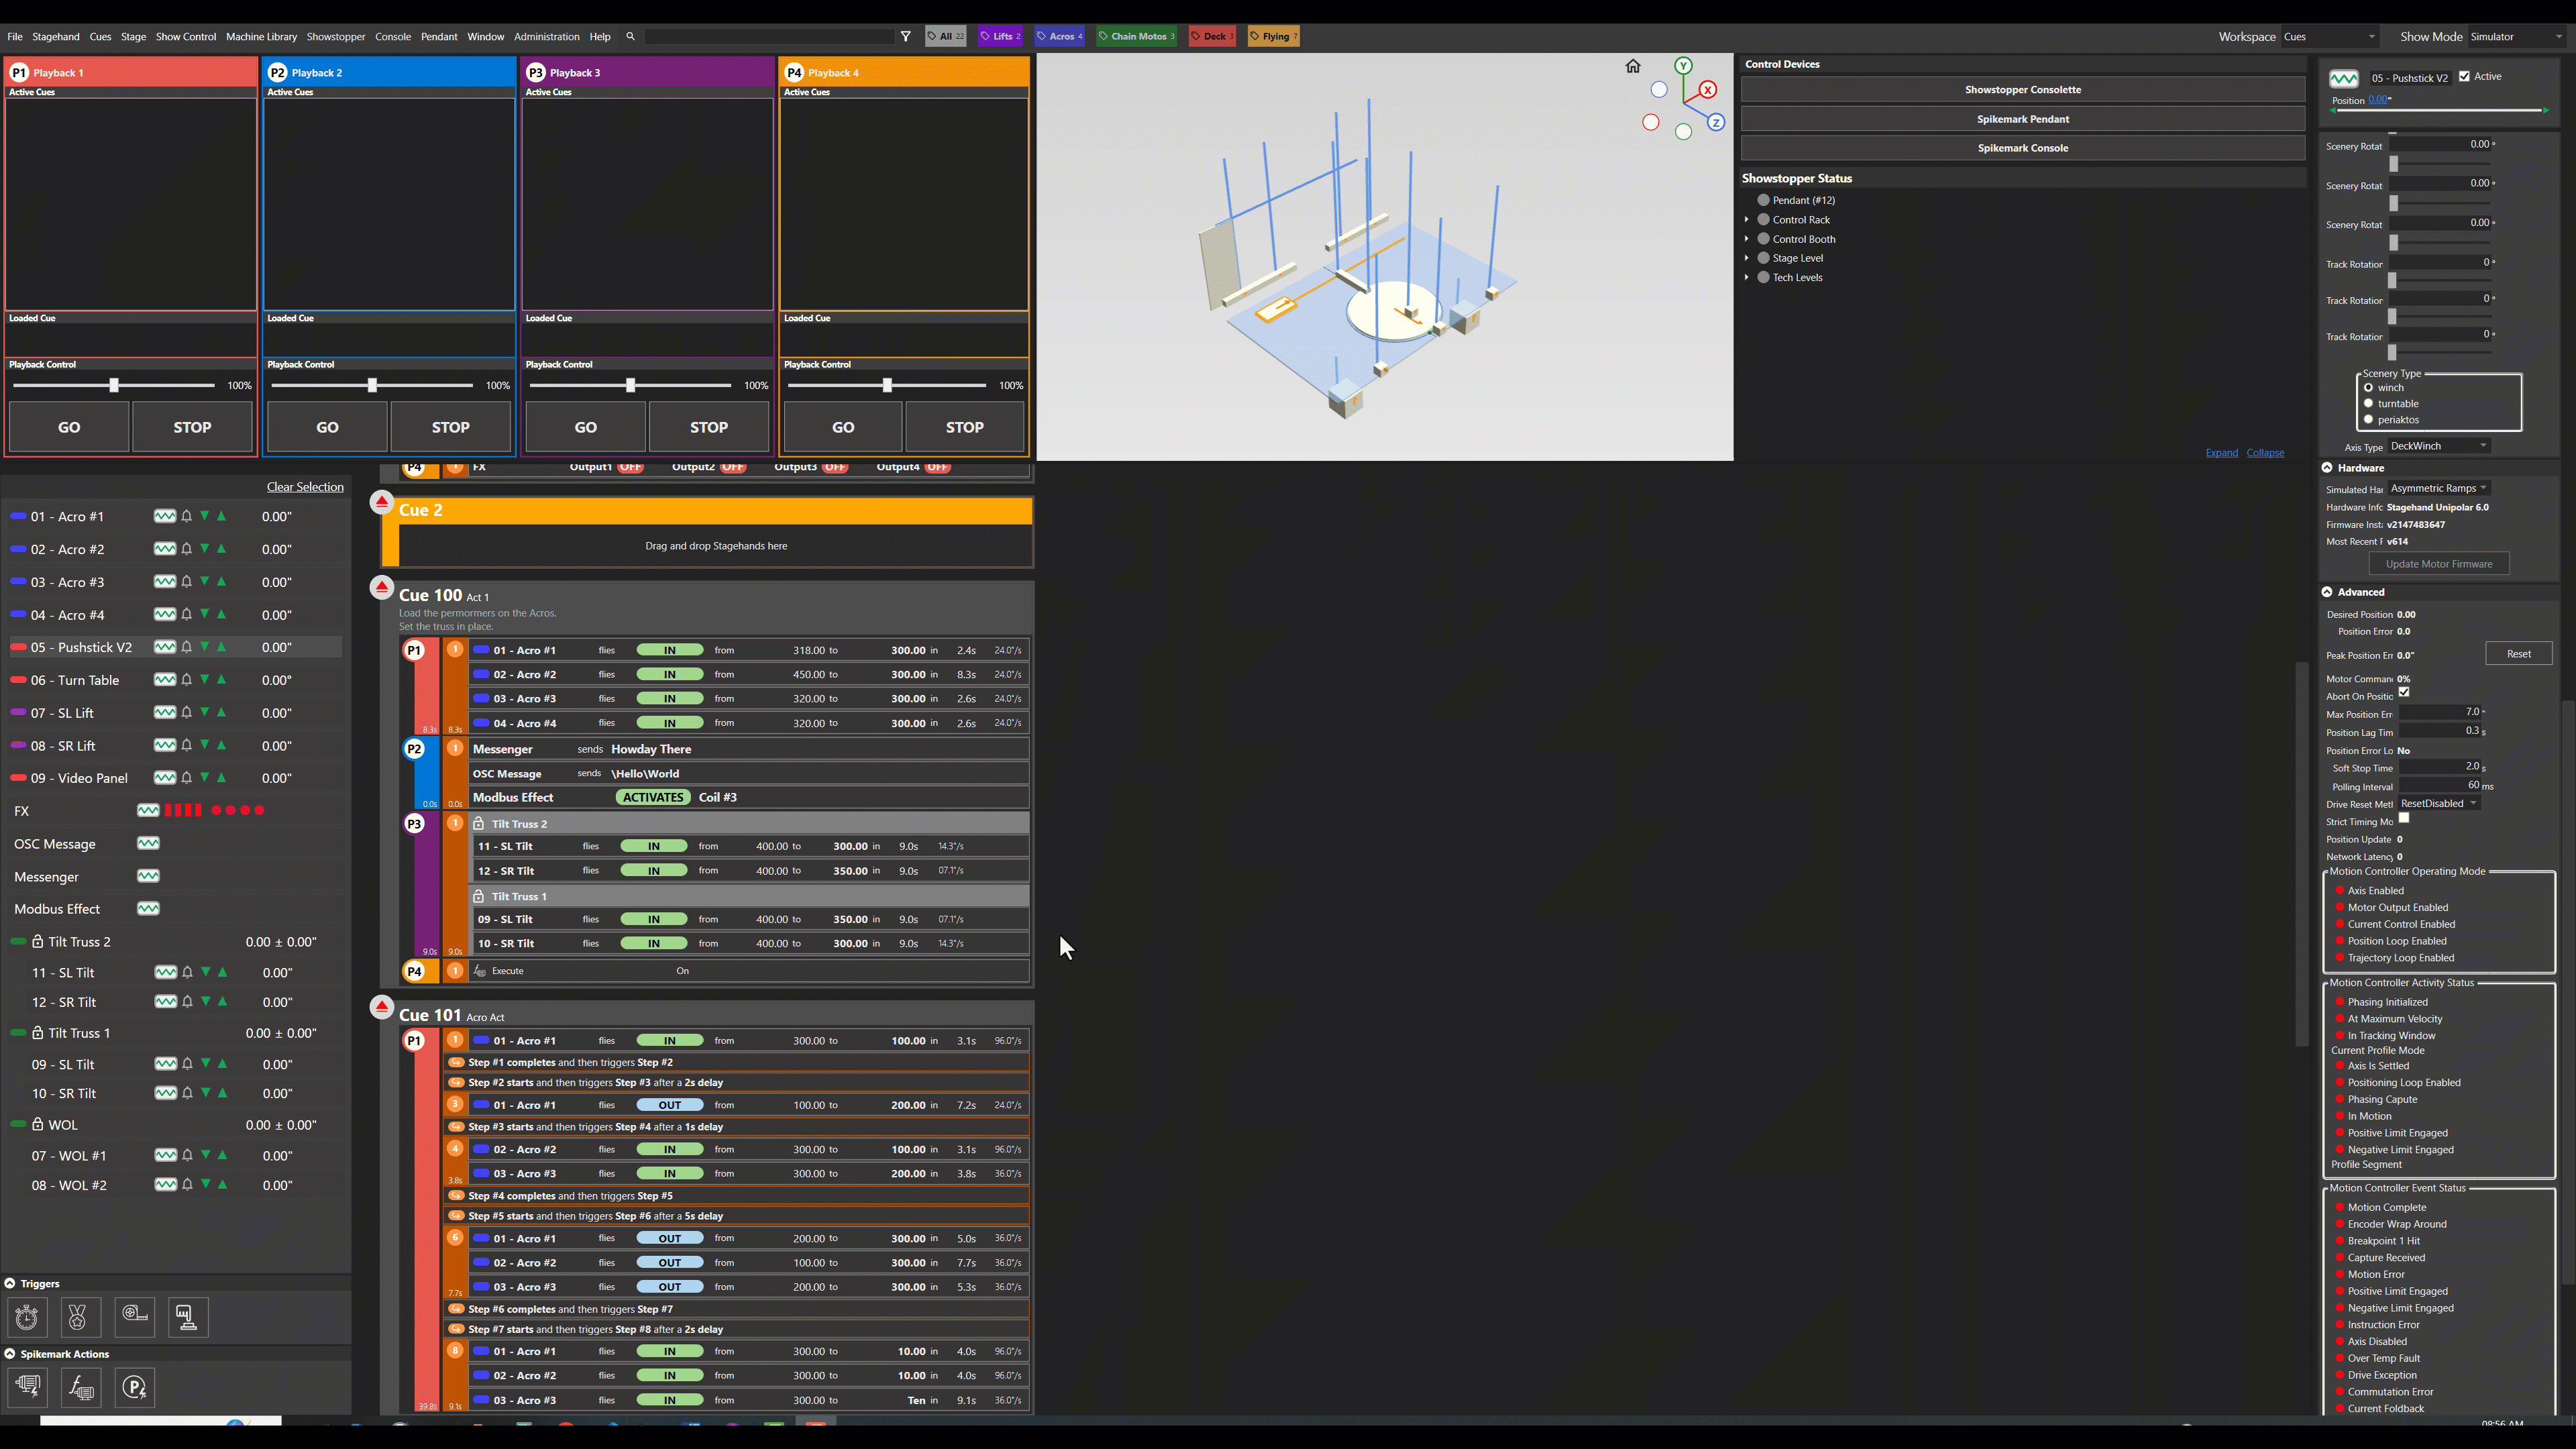Open the Machine Library menu
This screenshot has width=2576, height=1449.
point(261,37)
